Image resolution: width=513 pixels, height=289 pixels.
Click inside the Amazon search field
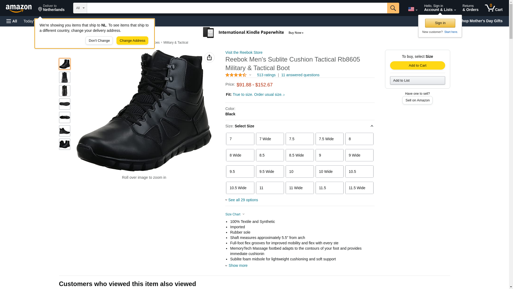[x=237, y=8]
